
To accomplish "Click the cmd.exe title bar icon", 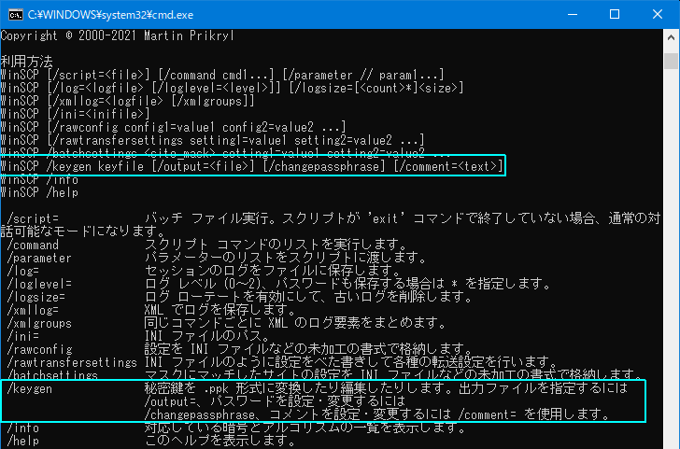I will point(16,15).
